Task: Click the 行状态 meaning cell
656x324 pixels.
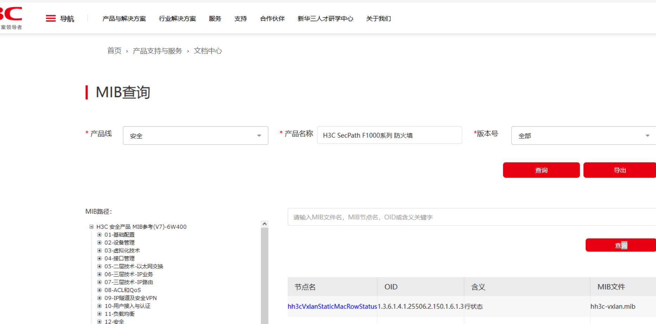Action: 474,306
